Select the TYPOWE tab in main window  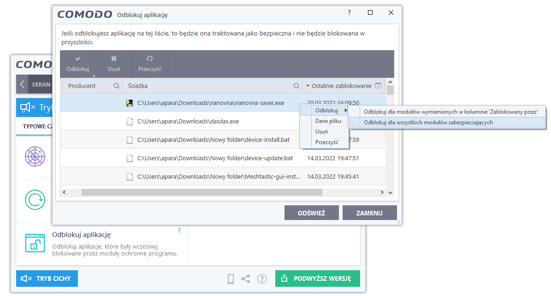[34, 126]
